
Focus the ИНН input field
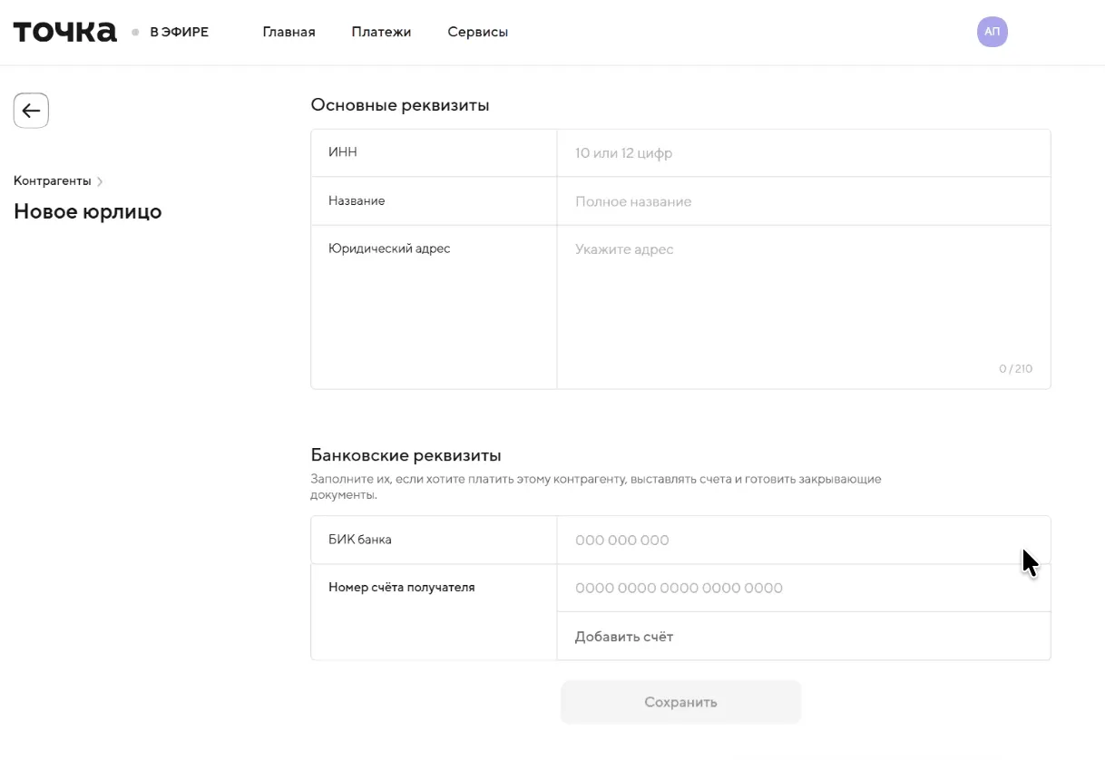tap(803, 153)
